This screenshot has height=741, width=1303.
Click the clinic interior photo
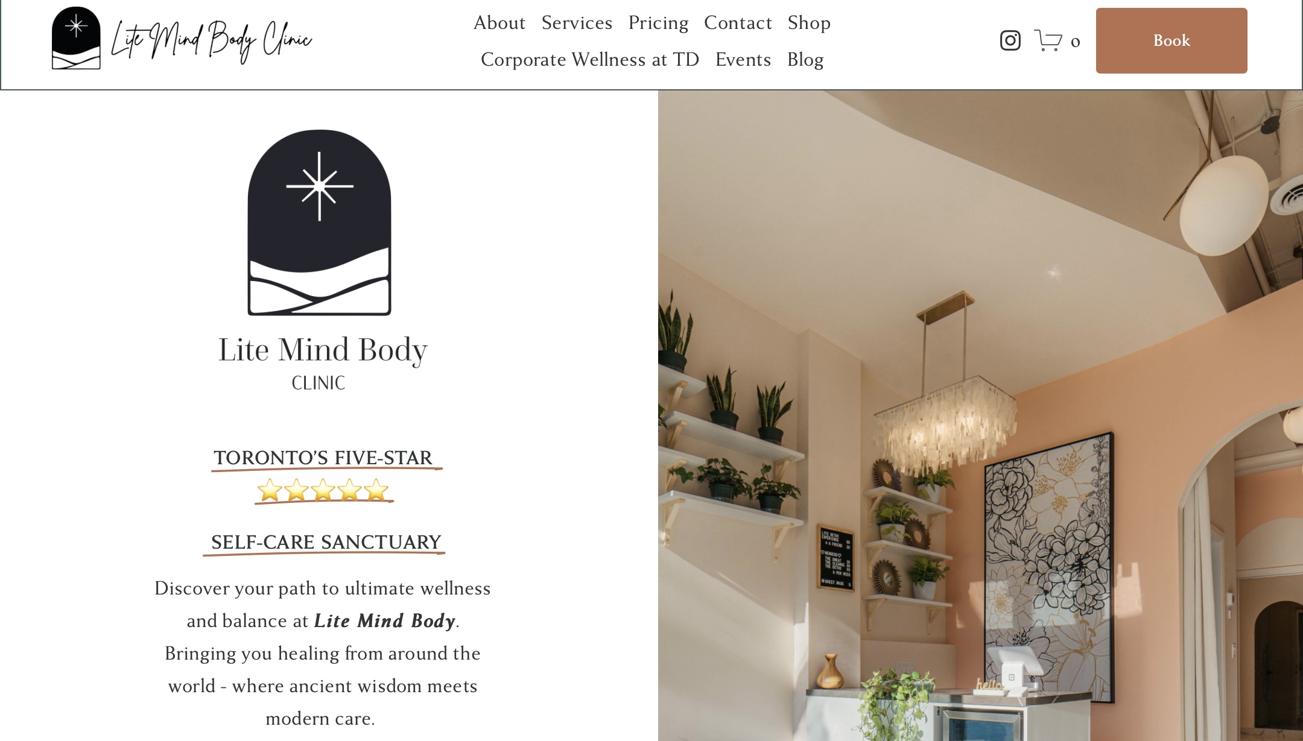click(x=980, y=415)
